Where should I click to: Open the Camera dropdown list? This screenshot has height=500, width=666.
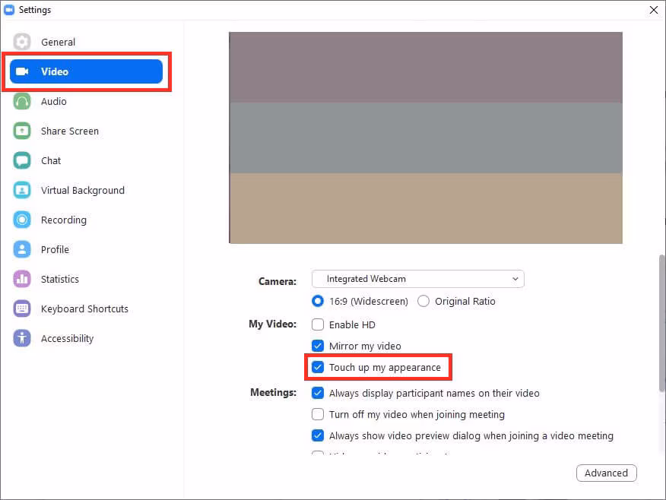(x=417, y=279)
